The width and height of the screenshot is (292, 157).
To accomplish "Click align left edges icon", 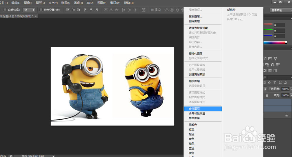I will [x=86, y=10].
